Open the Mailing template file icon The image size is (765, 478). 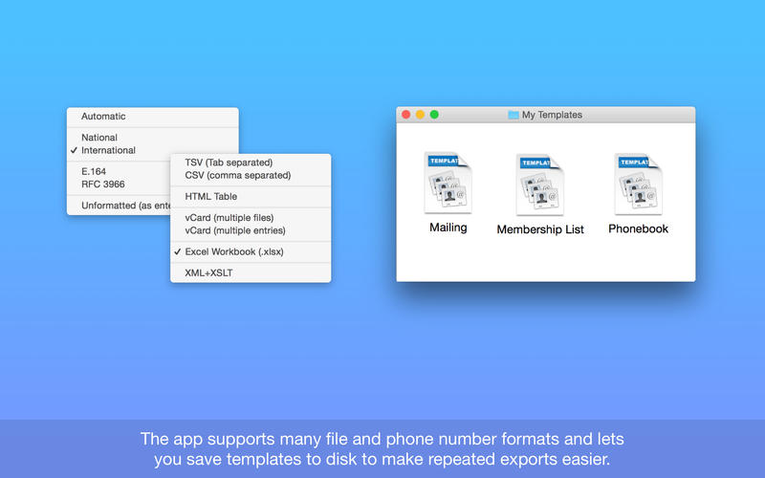point(448,185)
